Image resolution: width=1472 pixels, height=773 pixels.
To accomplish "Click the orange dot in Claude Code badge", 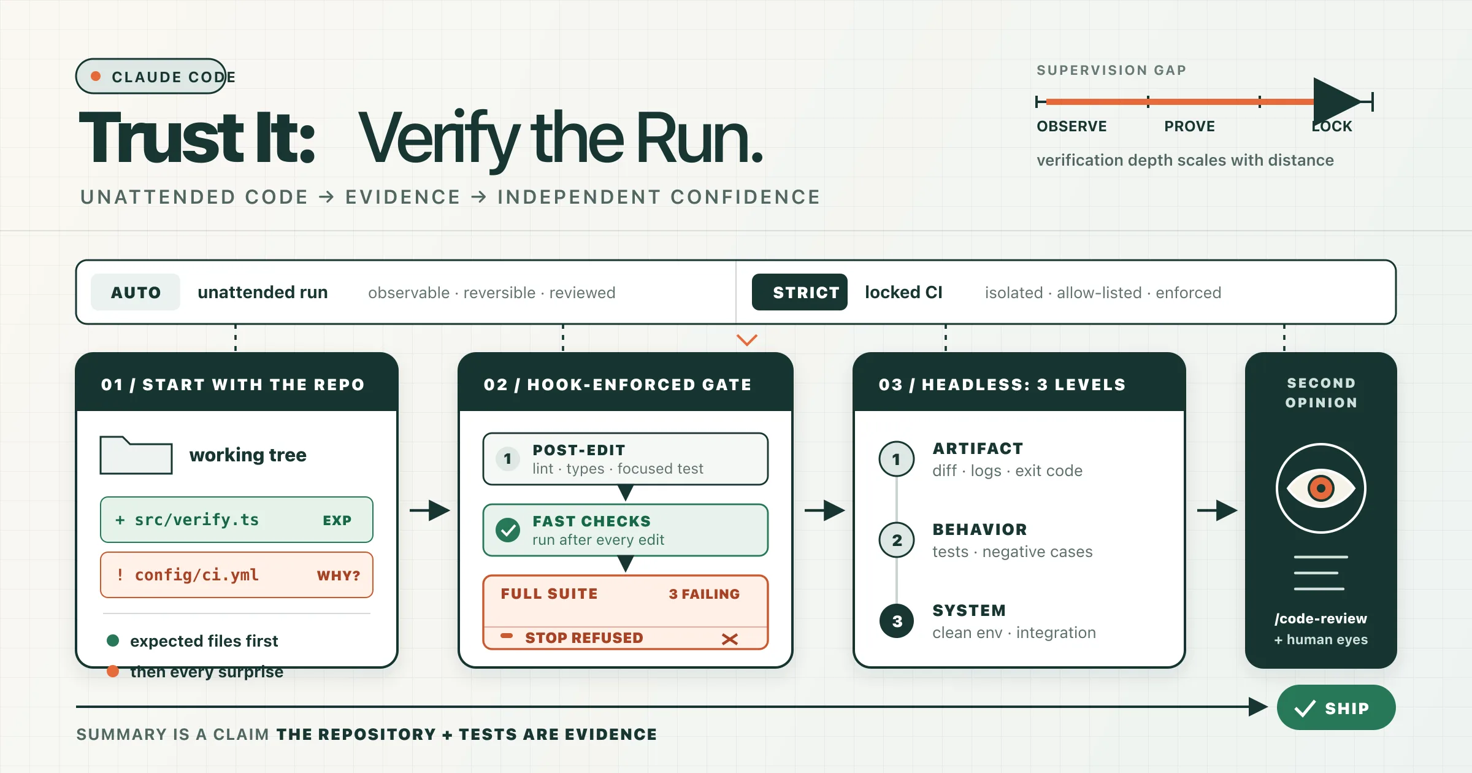I will (x=96, y=76).
